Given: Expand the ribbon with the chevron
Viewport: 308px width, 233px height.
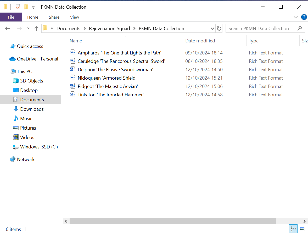Looking at the screenshot, I should [295, 17].
